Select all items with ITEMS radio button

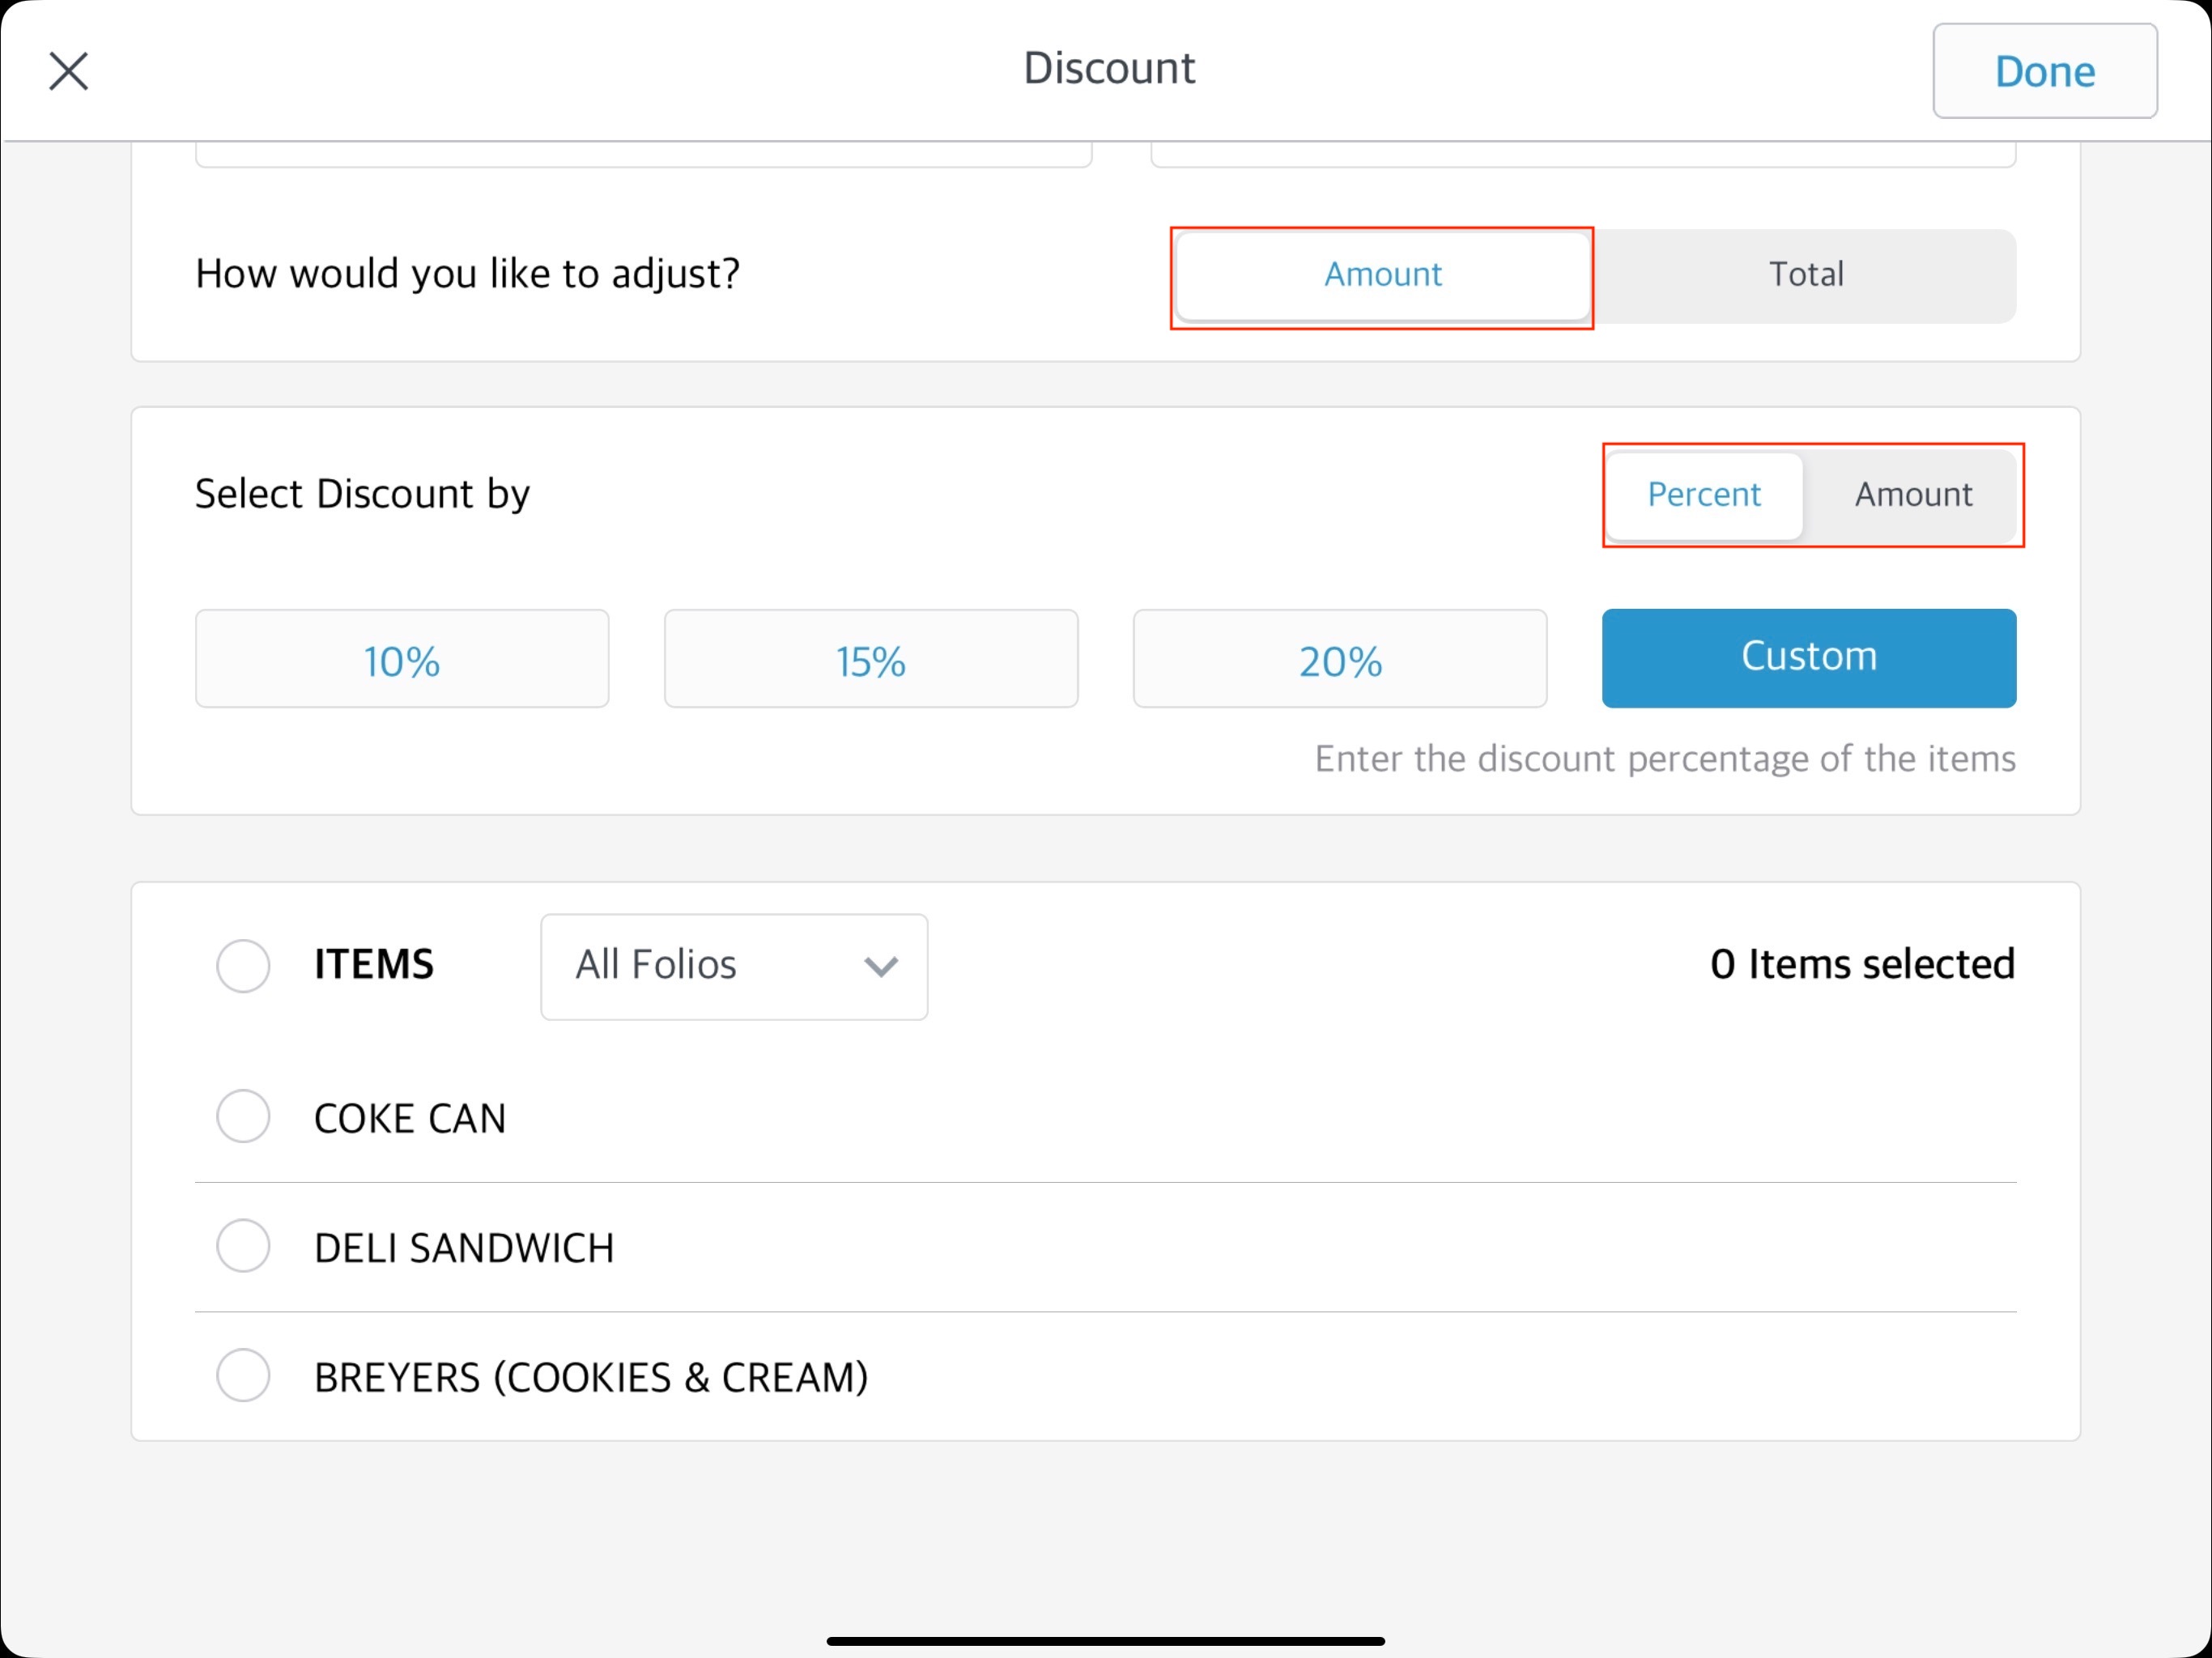pyautogui.click(x=244, y=966)
